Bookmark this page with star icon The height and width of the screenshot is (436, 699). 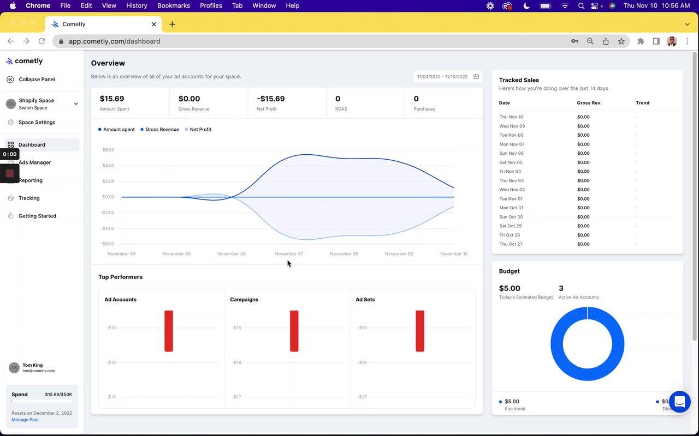621,41
